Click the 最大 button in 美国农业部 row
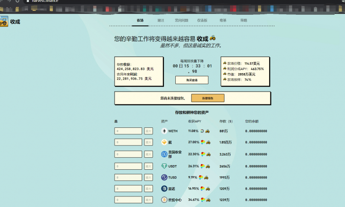The image size is (345, 207). tap(149, 154)
